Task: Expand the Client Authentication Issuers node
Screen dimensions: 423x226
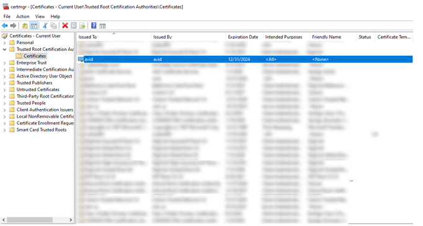Action: (4, 110)
